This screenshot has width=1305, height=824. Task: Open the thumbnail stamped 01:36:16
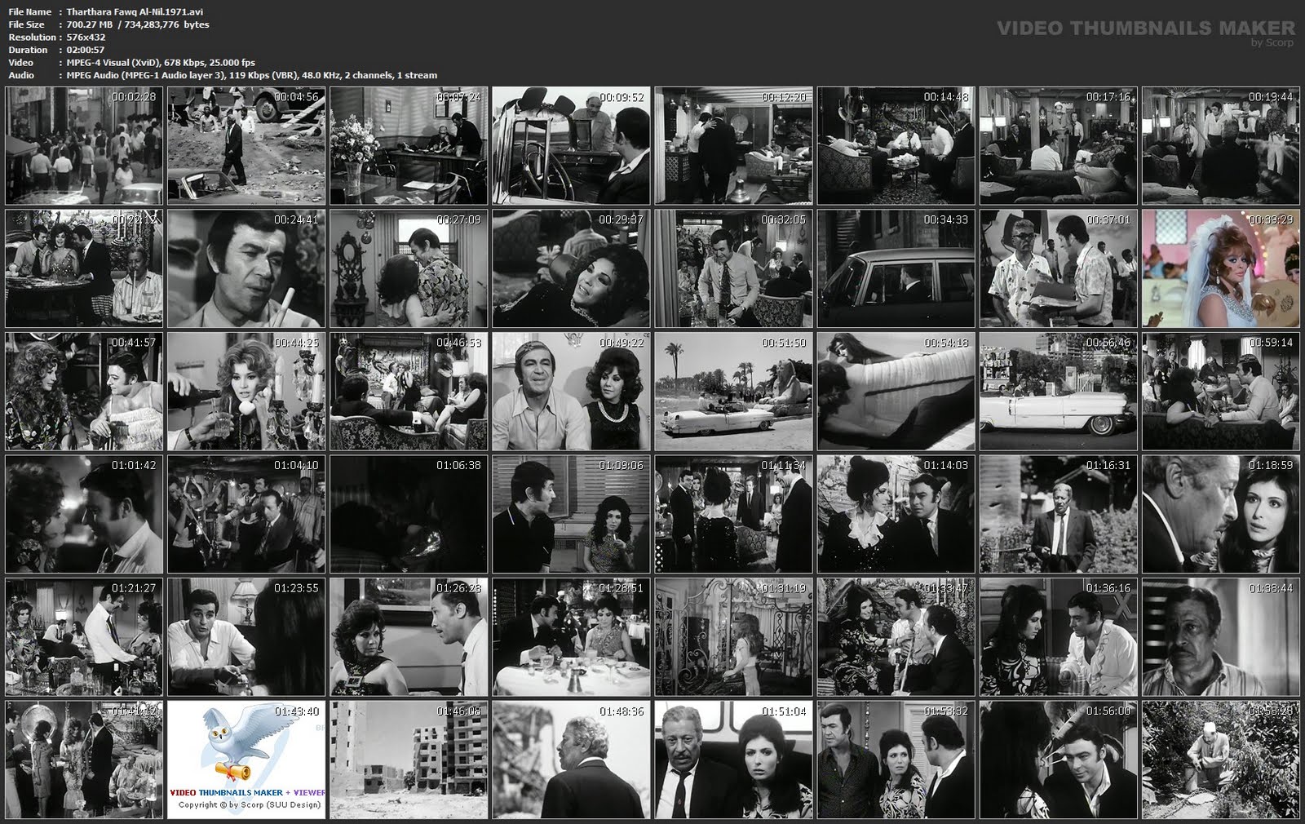pyautogui.click(x=1059, y=637)
